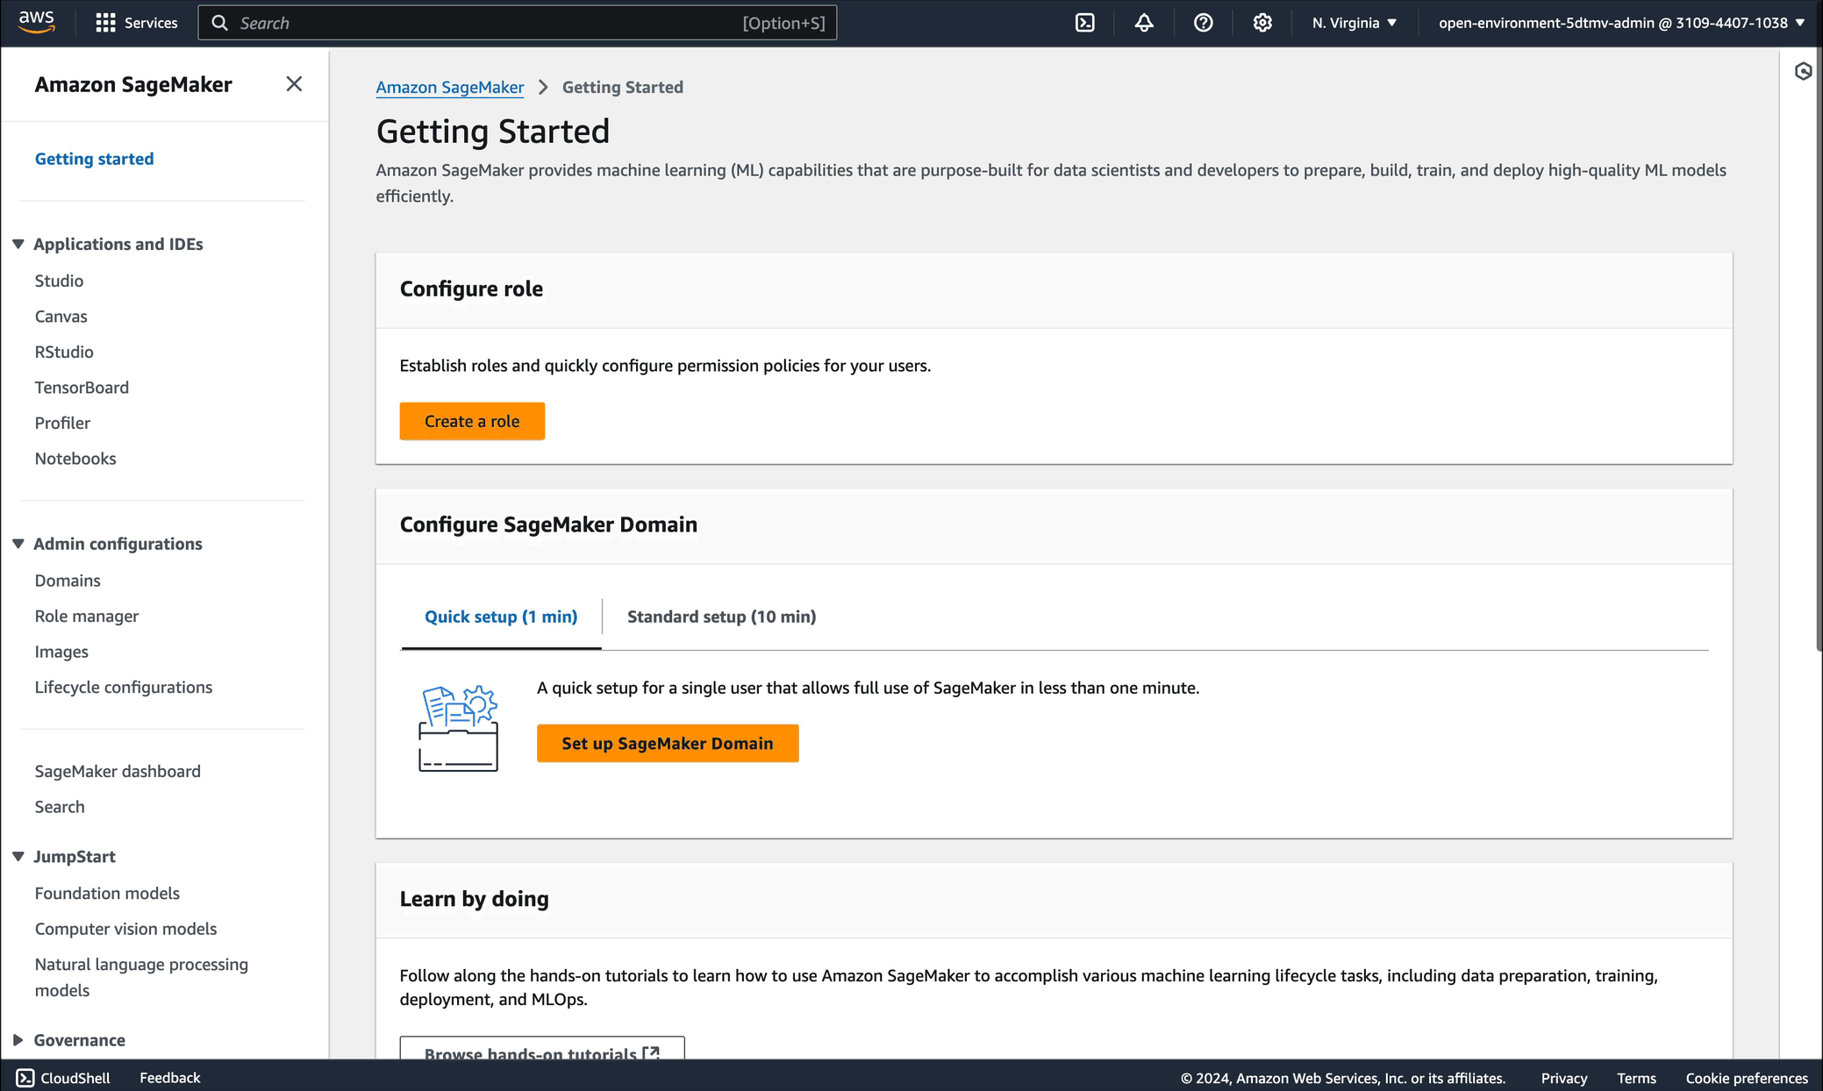Image resolution: width=1823 pixels, height=1091 pixels.
Task: Select Studio from sidebar menu
Action: coord(60,279)
